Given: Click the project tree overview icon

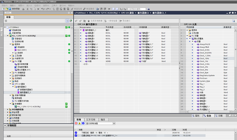Looking at the screenshot, I should tap(67, 21).
